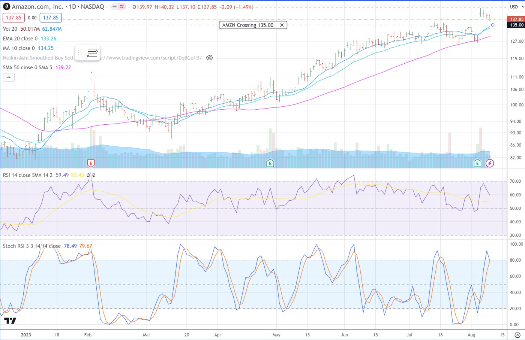Image resolution: width=525 pixels, height=340 pixels.
Task: Select the SMA 50 close 0 legend
Action: tap(28, 67)
